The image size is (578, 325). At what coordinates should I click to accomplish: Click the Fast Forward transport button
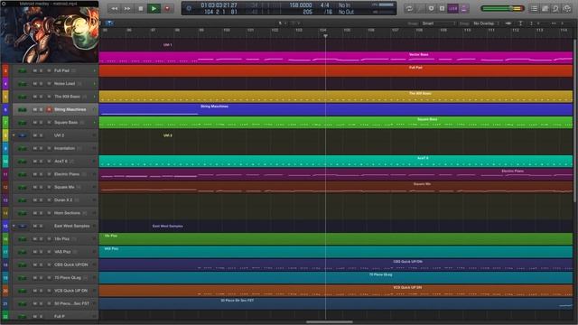tap(127, 8)
